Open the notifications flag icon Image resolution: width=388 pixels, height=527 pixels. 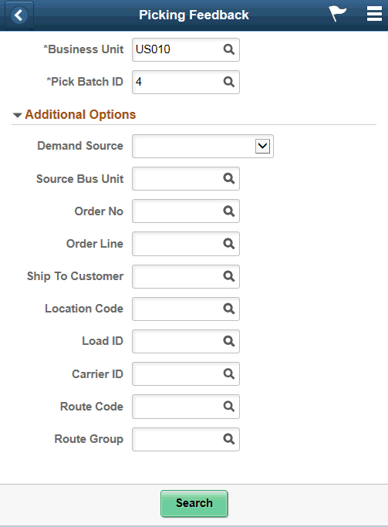(x=337, y=14)
